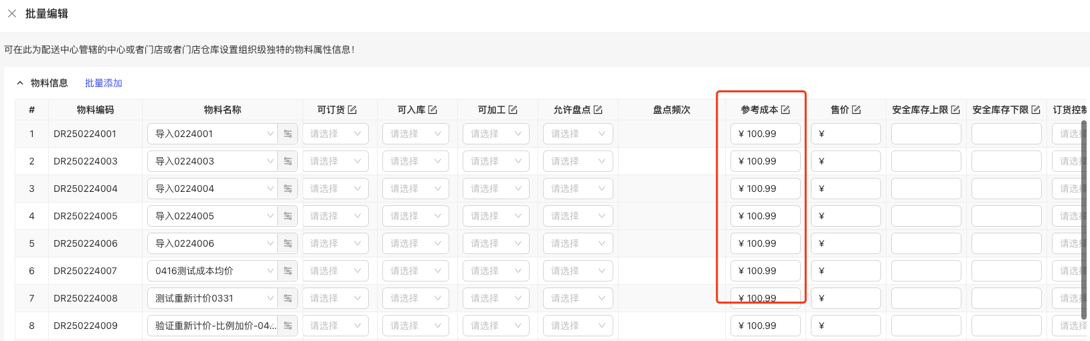Close the 批量编辑 panel
Image resolution: width=1090 pixels, height=341 pixels.
pos(12,13)
